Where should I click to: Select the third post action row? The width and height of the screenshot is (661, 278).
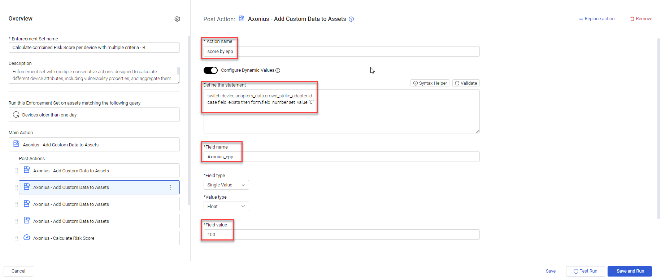click(99, 204)
